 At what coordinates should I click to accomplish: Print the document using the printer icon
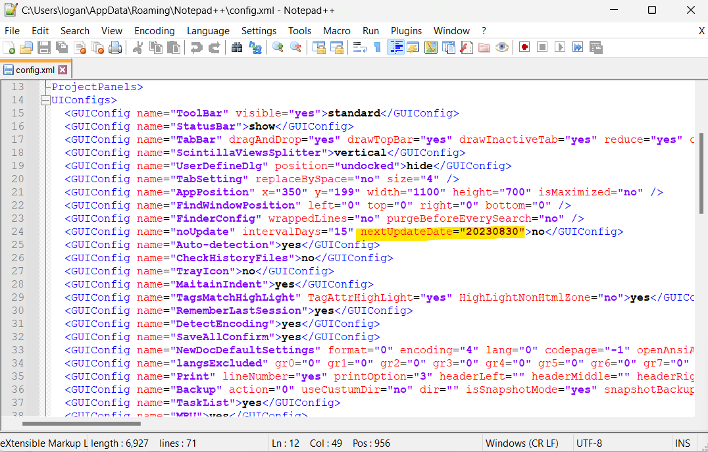click(115, 47)
